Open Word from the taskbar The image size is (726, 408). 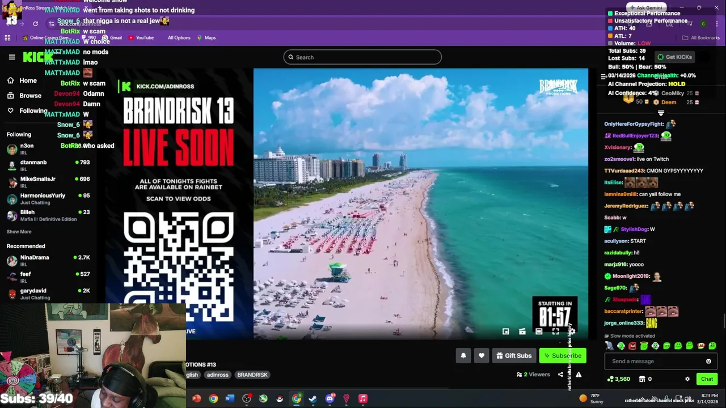230,399
